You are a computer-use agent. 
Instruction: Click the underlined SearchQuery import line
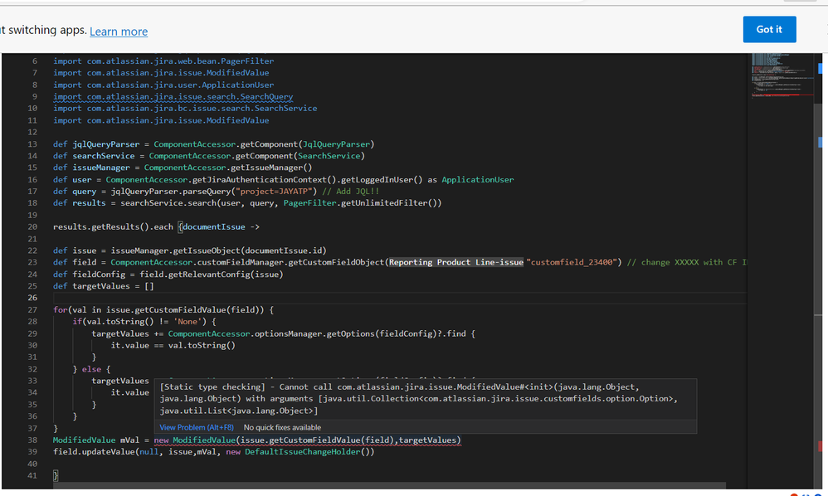pos(173,96)
